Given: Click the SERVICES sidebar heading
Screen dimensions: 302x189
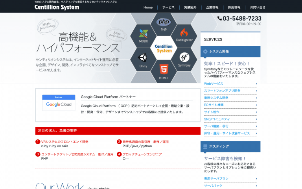Looking at the screenshot, I should 213,39.
